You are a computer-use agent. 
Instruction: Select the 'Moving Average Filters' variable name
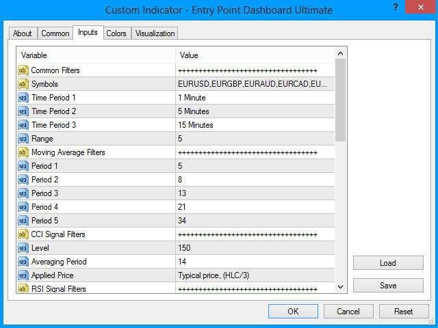(68, 152)
